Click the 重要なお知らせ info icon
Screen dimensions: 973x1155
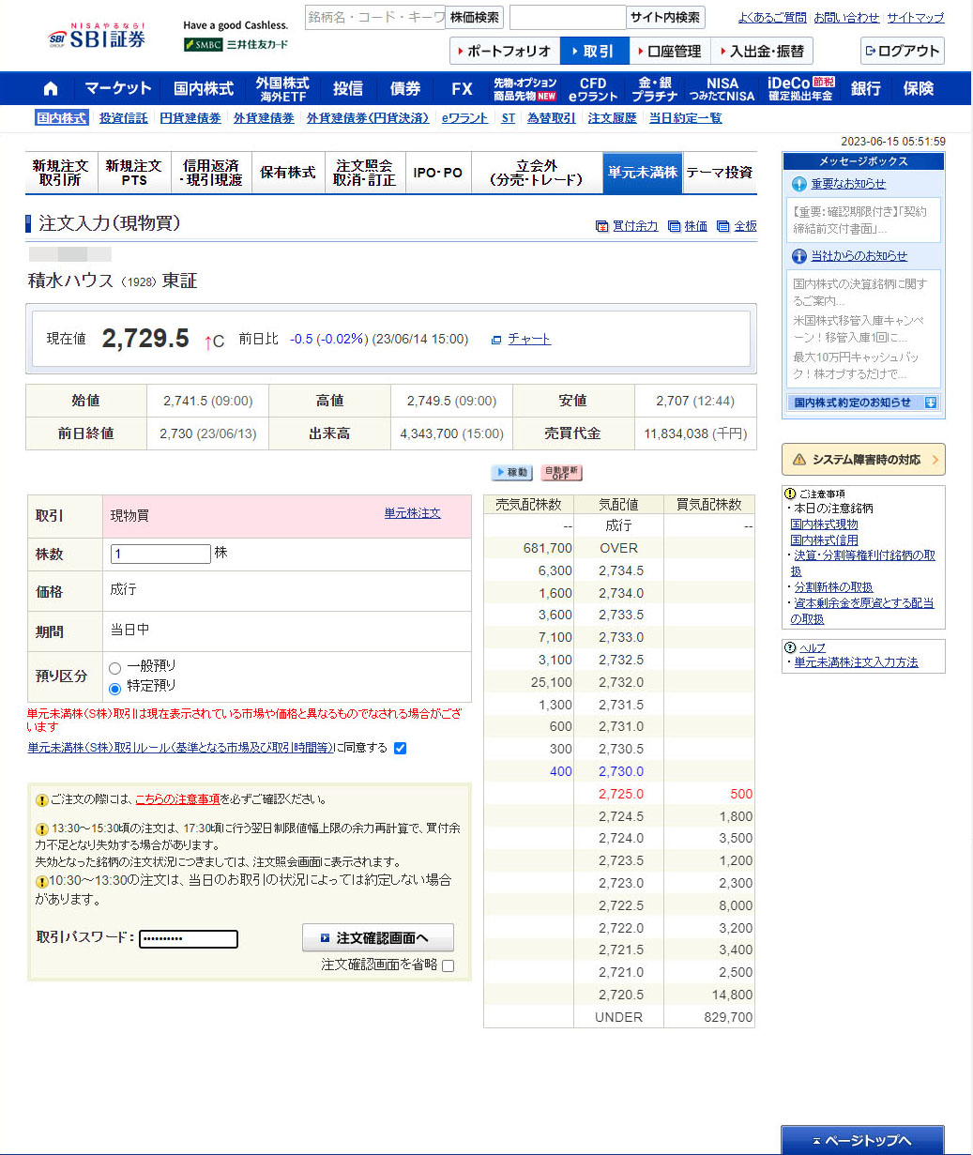click(799, 184)
